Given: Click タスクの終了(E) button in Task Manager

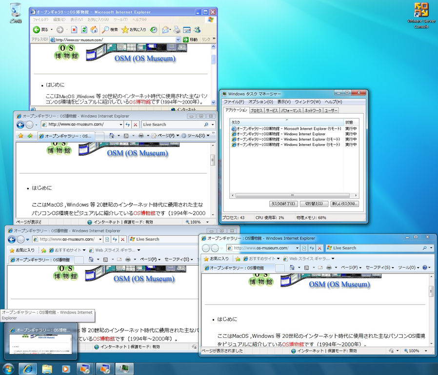Looking at the screenshot, I should (283, 204).
